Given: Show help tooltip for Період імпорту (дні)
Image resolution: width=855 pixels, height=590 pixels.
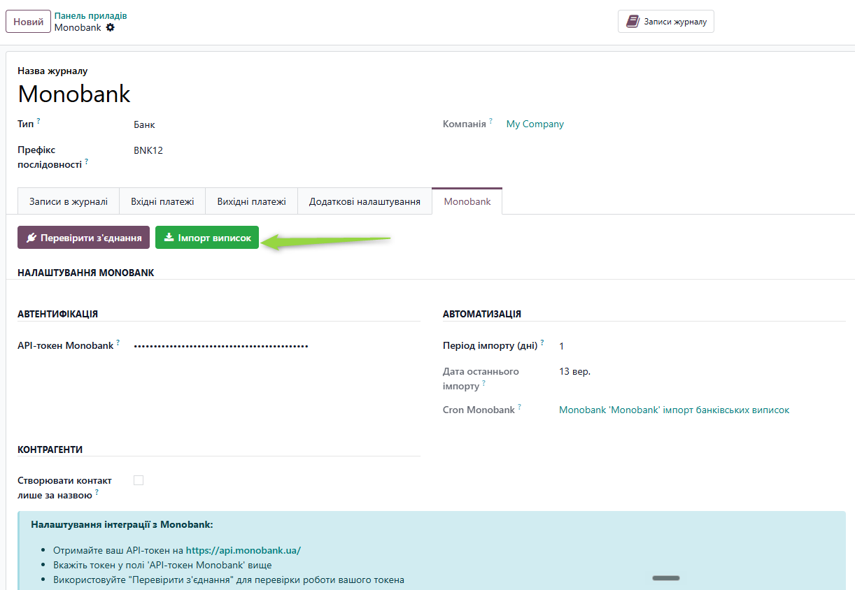Looking at the screenshot, I should [542, 343].
